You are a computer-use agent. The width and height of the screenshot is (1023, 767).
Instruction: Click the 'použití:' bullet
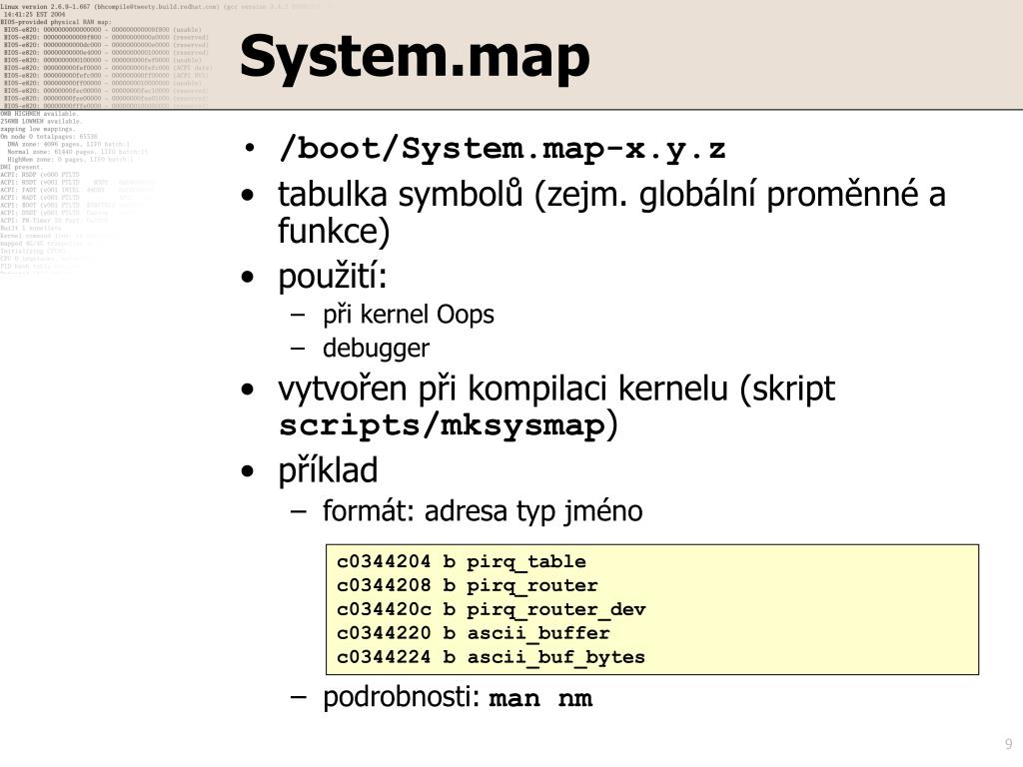(x=332, y=277)
